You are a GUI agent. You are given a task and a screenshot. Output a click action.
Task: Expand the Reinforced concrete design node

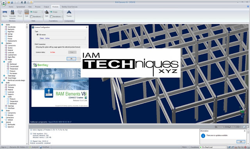point(4,81)
